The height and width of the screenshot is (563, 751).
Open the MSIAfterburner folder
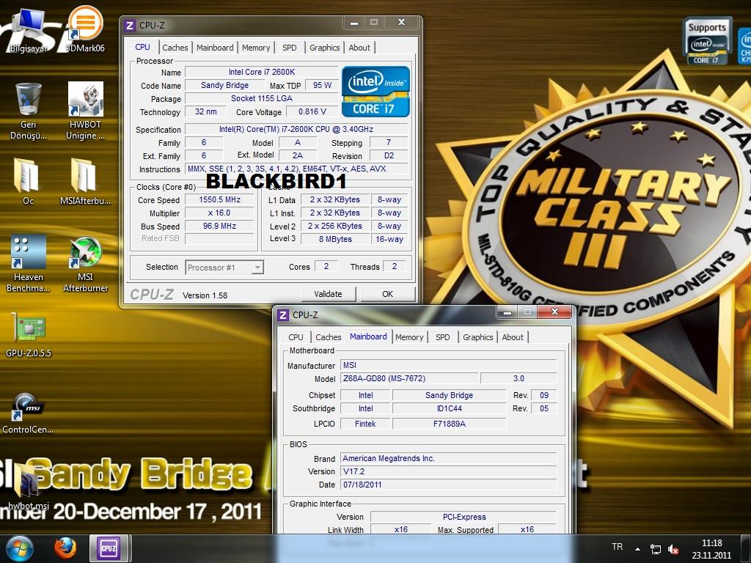coord(85,181)
